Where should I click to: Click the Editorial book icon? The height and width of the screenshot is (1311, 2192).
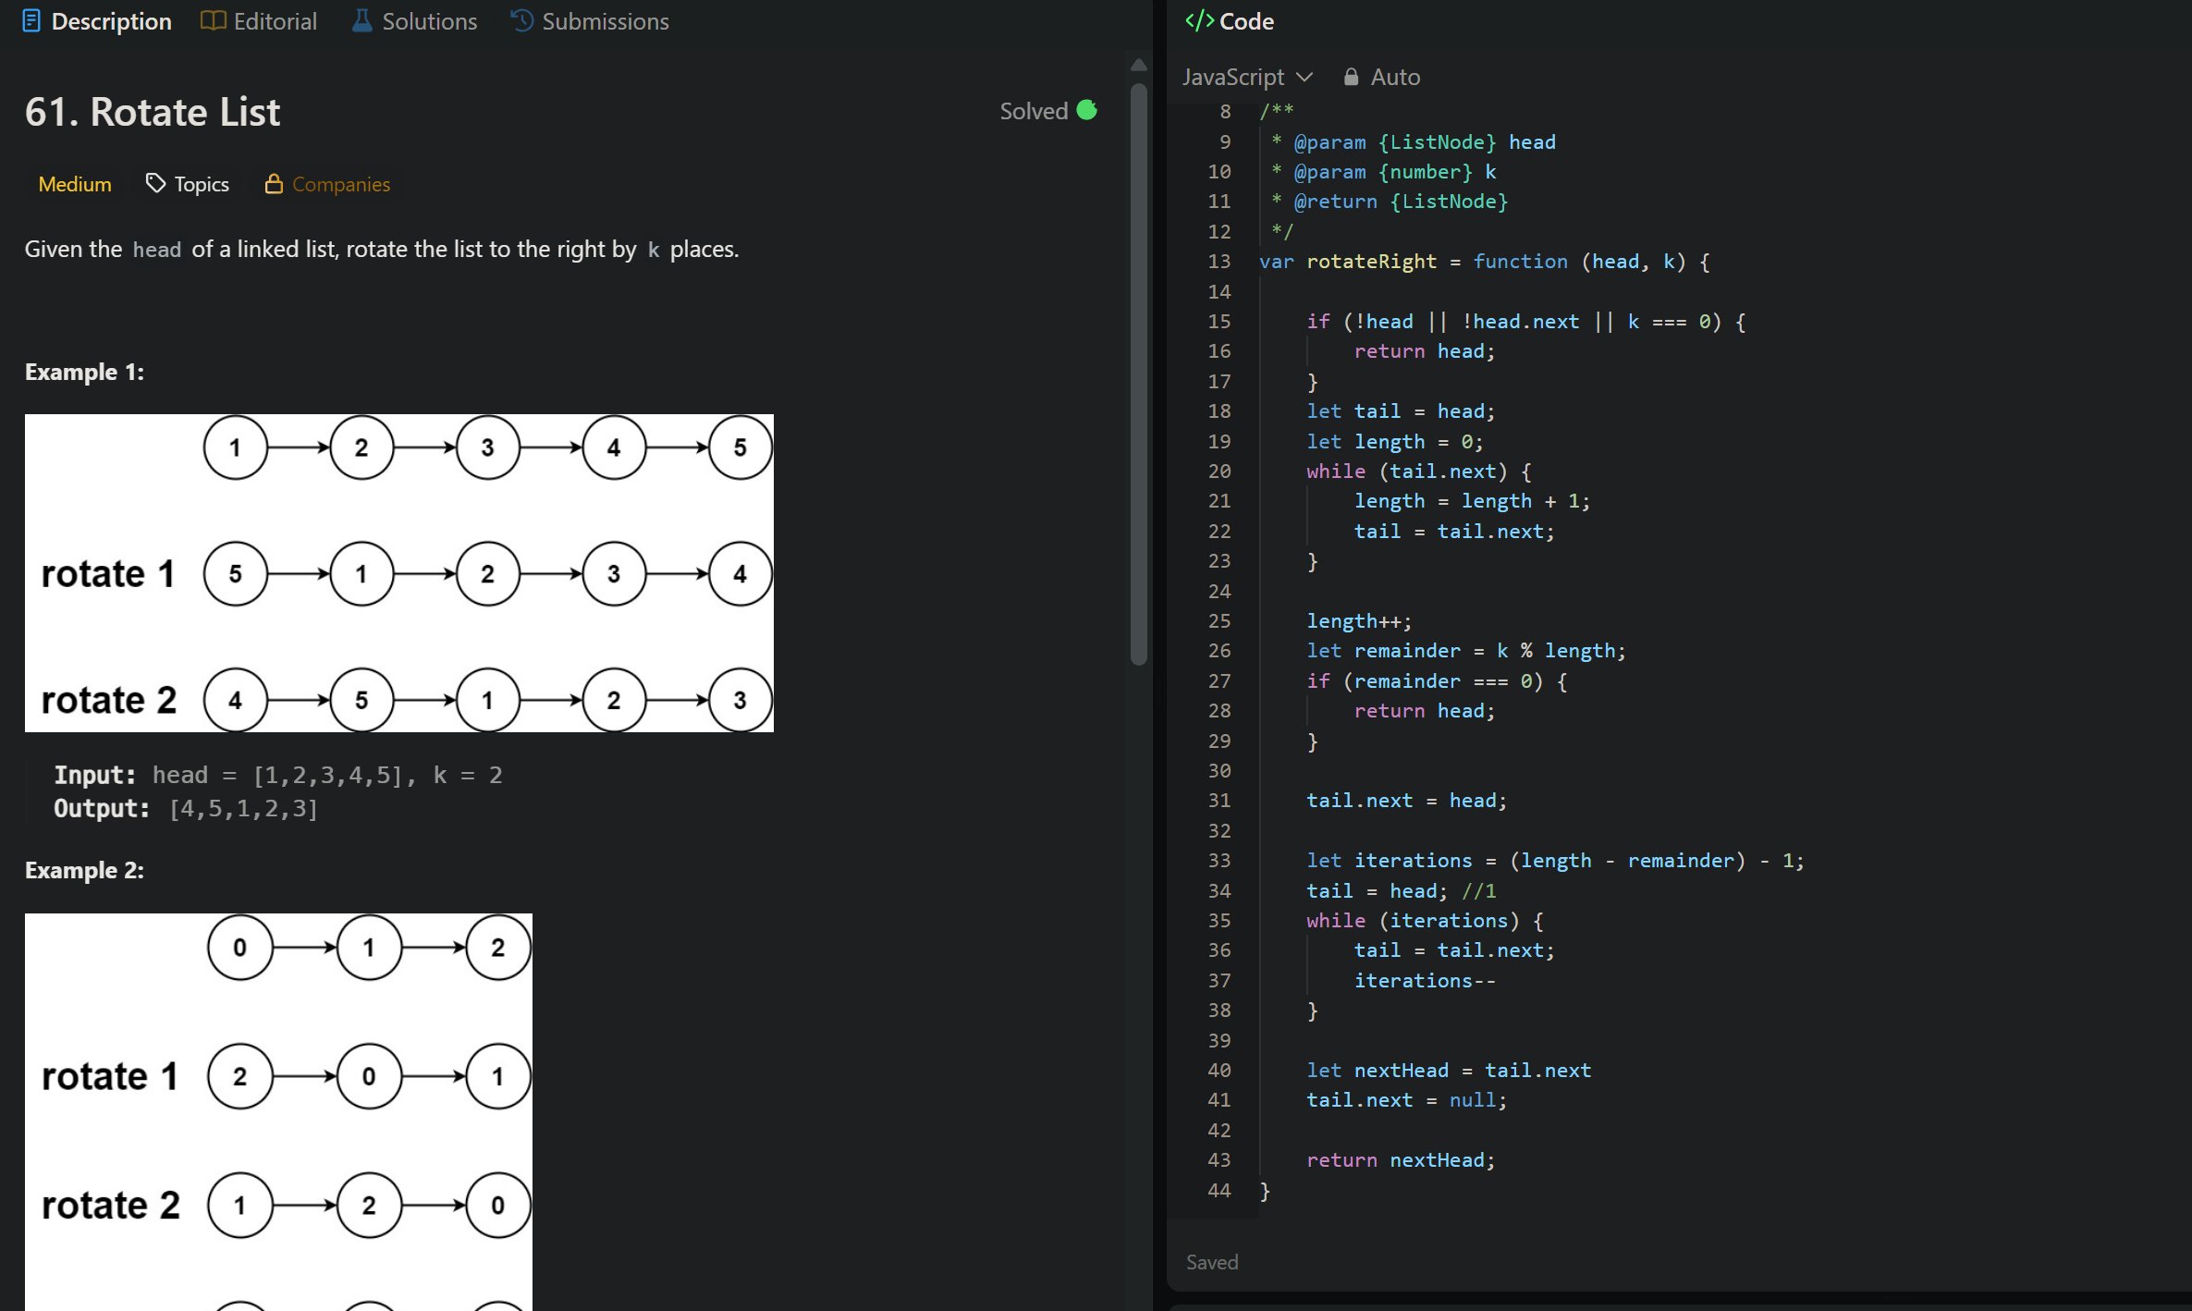213,21
